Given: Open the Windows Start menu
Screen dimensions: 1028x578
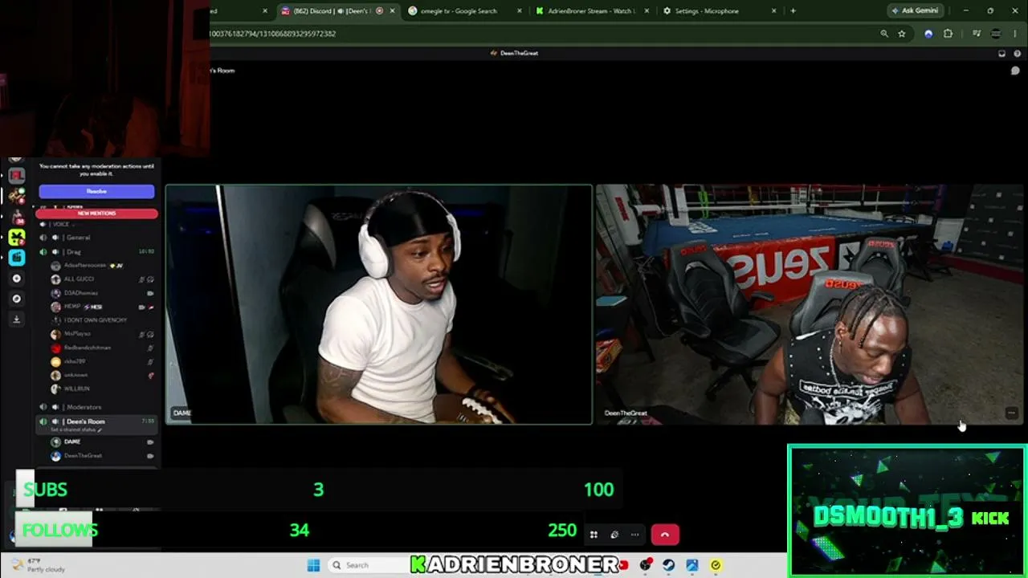Looking at the screenshot, I should (312, 565).
